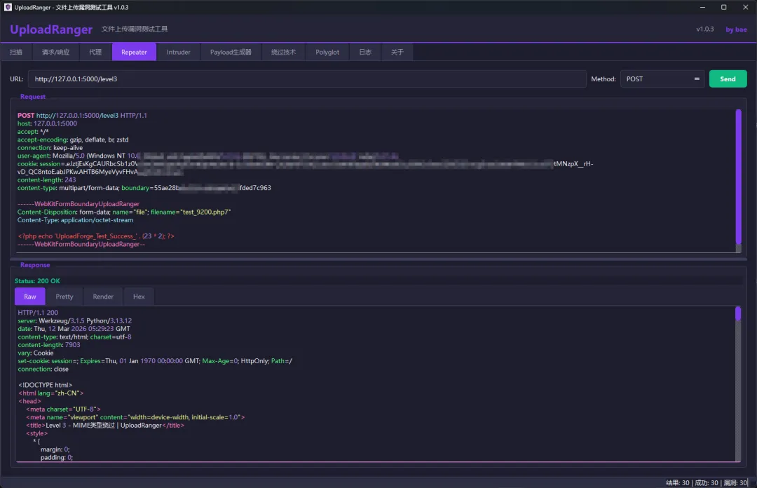Open the 扫描 scan tab
Screen dimensions: 757x488
pos(16,52)
